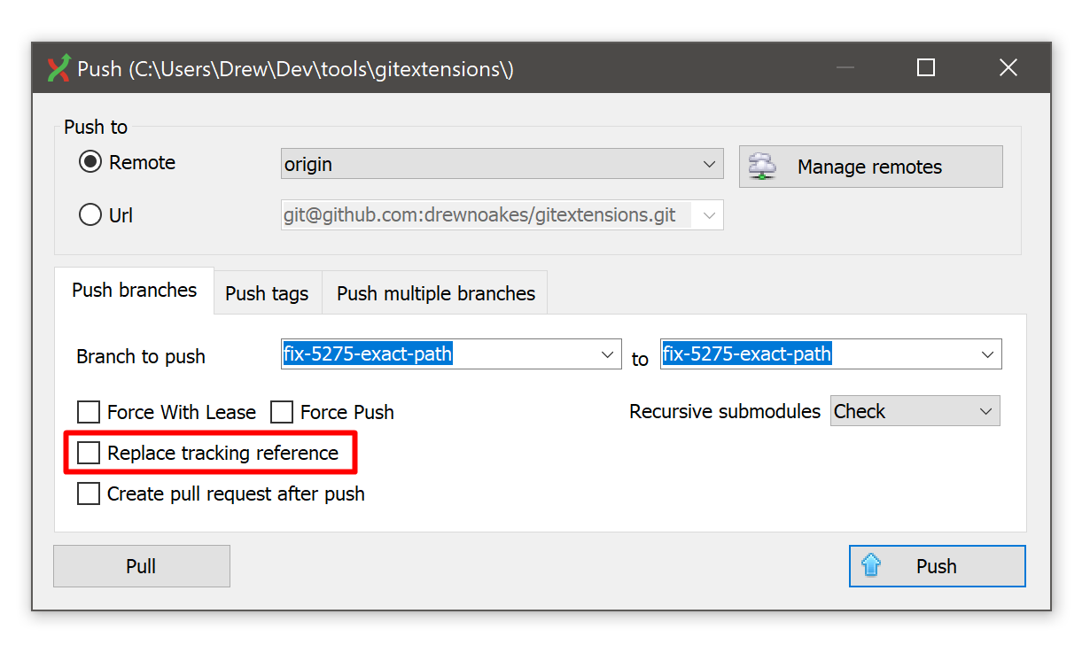Check Create pull request after push
The height and width of the screenshot is (645, 1090).
[88, 493]
